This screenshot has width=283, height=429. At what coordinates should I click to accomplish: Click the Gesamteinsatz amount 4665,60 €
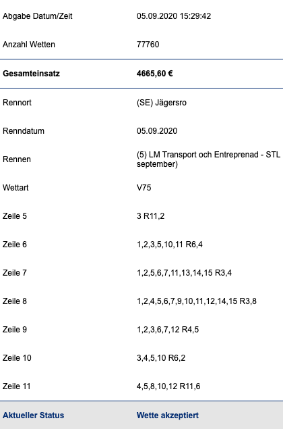pos(154,74)
